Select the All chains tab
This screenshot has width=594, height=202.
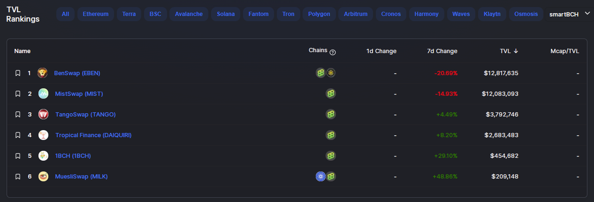(65, 14)
